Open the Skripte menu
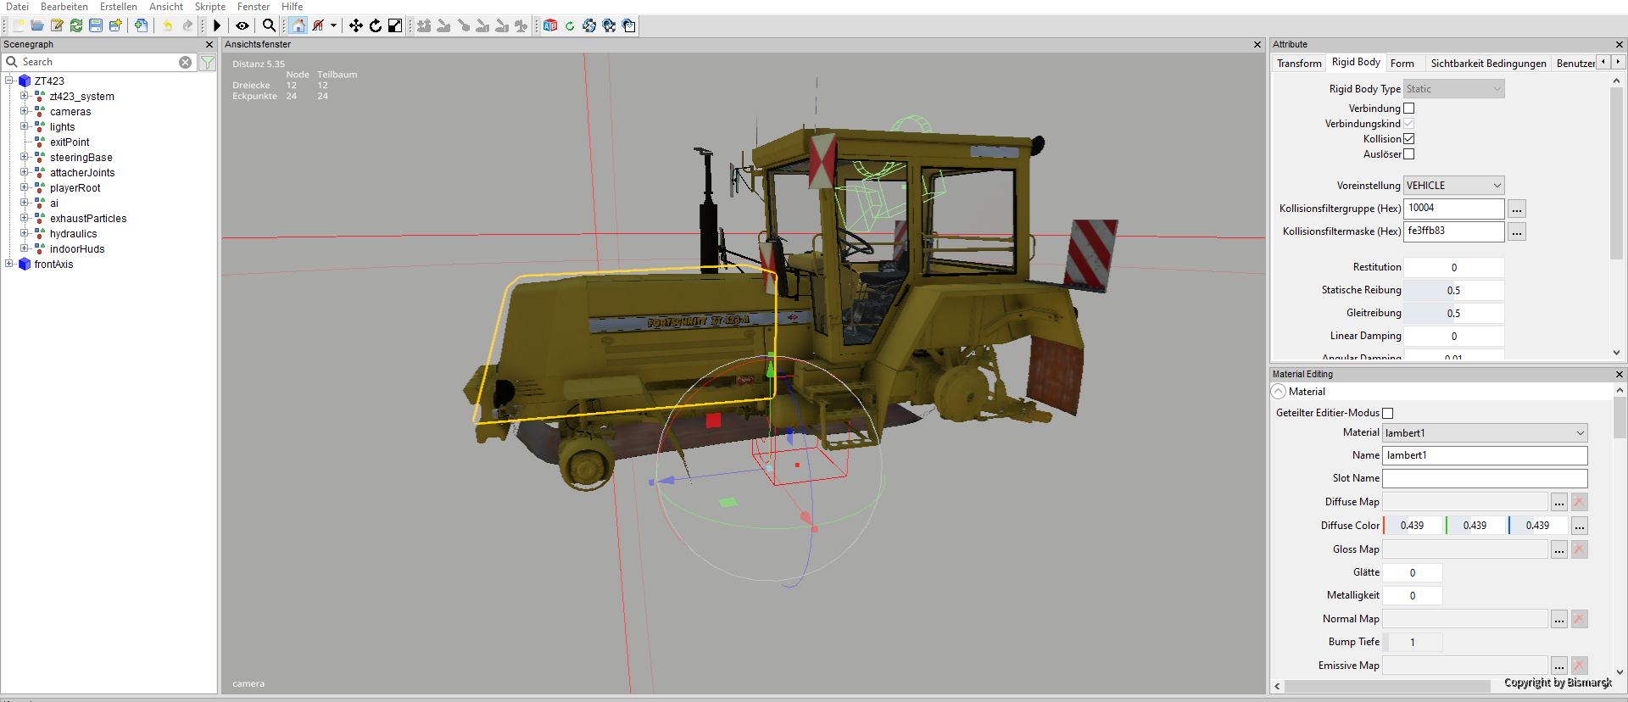Viewport: 1628px width, 702px height. 210,7
